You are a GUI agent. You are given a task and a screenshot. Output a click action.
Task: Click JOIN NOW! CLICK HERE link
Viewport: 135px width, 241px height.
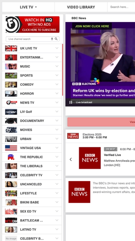[x=92, y=26]
